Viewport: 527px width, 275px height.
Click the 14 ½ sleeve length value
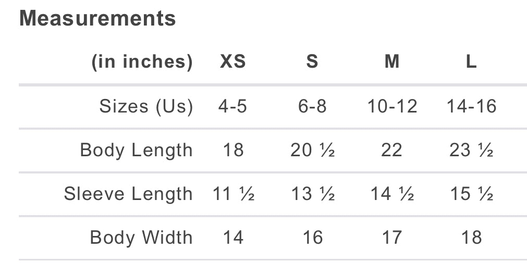[x=392, y=194]
